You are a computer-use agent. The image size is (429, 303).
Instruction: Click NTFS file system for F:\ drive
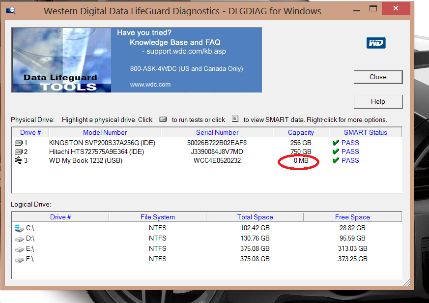click(x=158, y=259)
